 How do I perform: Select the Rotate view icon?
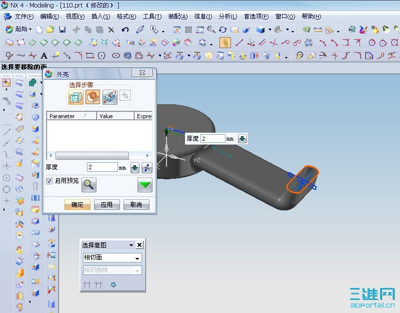[222, 30]
